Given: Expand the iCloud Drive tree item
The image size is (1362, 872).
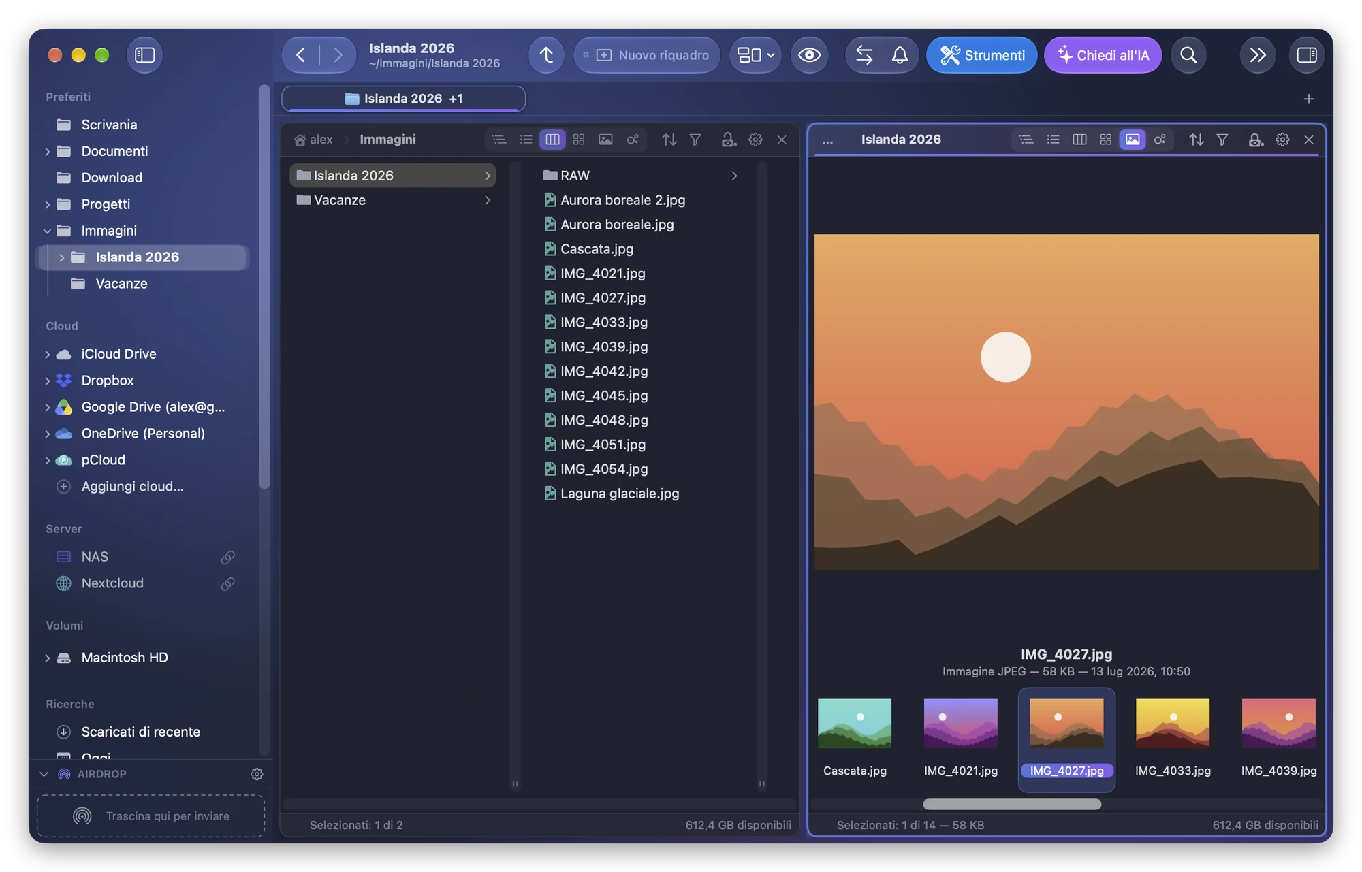Looking at the screenshot, I should (47, 355).
